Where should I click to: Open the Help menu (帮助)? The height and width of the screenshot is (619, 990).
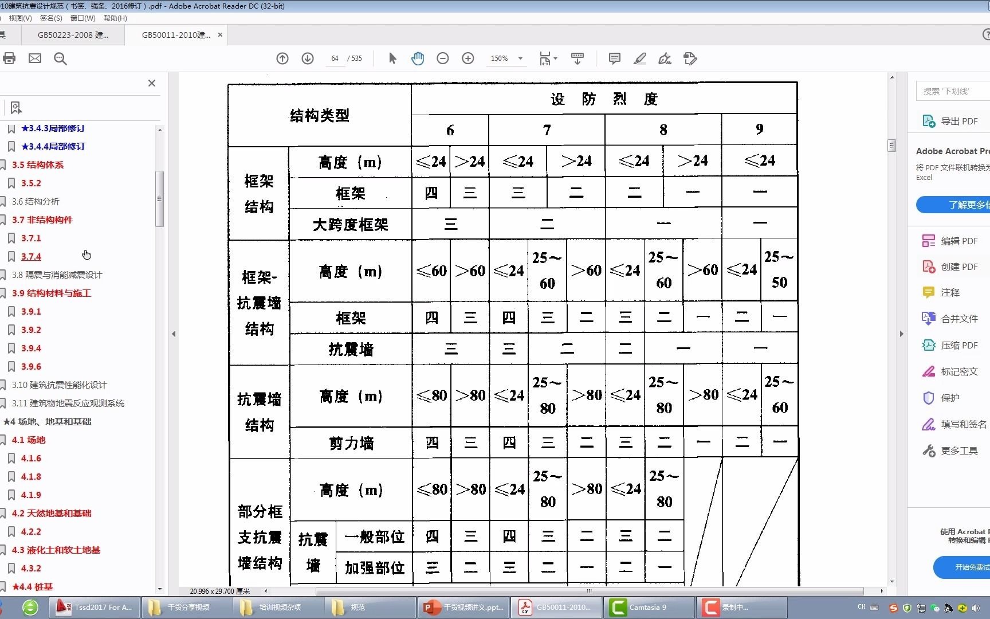(115, 18)
